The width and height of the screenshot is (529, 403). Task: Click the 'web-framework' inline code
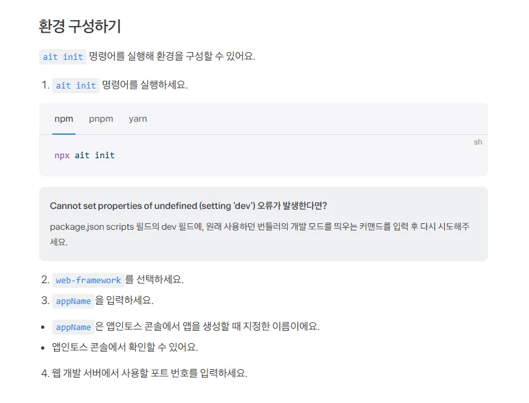click(89, 280)
